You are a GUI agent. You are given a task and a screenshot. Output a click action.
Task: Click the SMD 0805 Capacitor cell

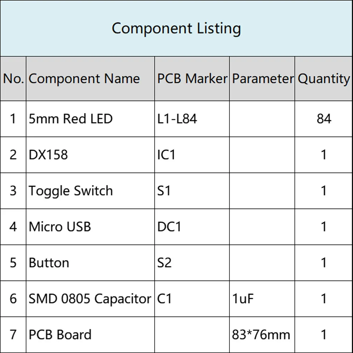90,299
